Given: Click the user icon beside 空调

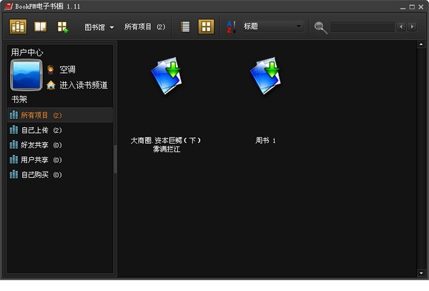Looking at the screenshot, I should click(x=50, y=69).
